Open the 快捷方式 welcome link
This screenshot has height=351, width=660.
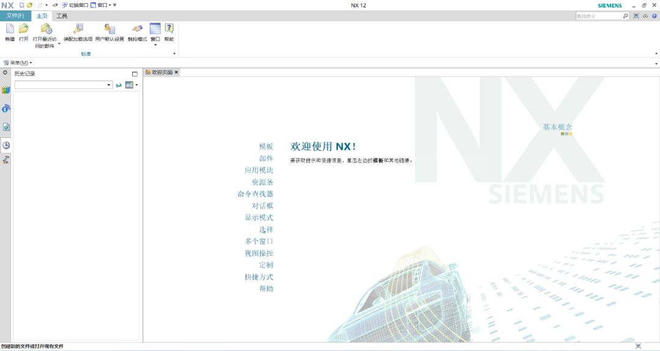pyautogui.click(x=259, y=277)
